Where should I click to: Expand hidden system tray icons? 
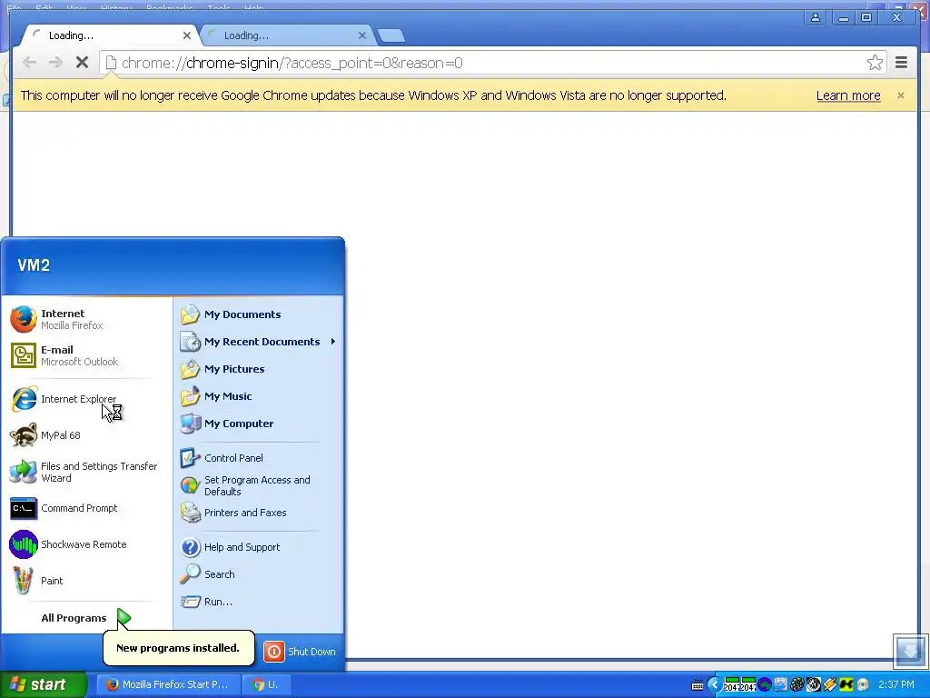[x=714, y=685]
